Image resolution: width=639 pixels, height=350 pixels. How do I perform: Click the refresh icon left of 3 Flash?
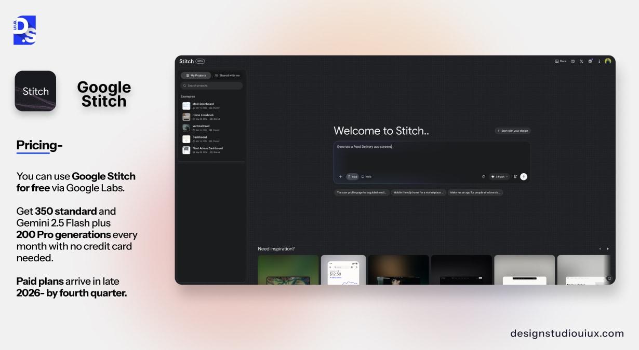pos(484,177)
